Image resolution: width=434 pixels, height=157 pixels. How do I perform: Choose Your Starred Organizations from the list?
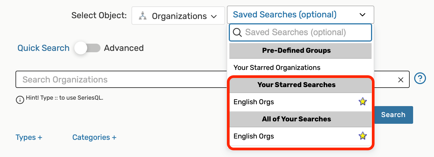[x=277, y=68]
